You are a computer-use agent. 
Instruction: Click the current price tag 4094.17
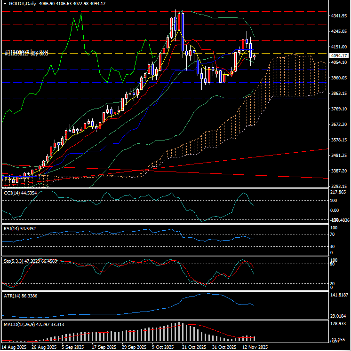339,55
